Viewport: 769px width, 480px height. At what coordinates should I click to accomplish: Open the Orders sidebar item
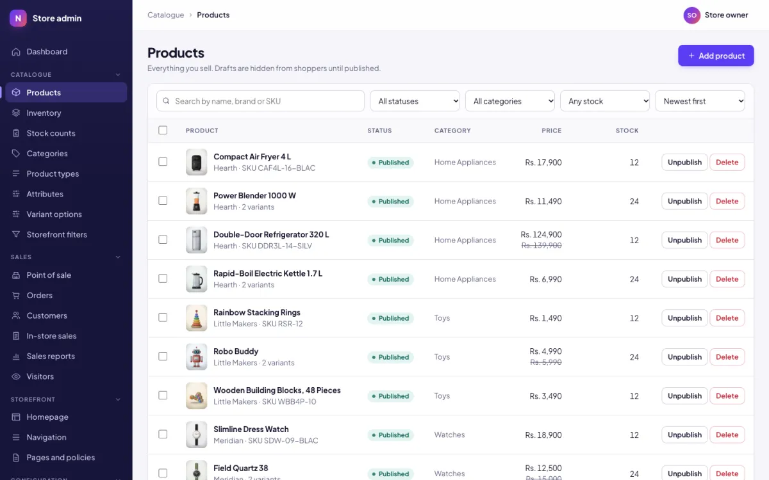click(x=66, y=296)
